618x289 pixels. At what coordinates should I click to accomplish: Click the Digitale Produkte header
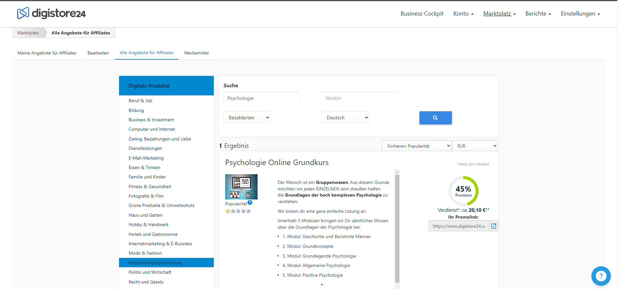click(x=166, y=86)
